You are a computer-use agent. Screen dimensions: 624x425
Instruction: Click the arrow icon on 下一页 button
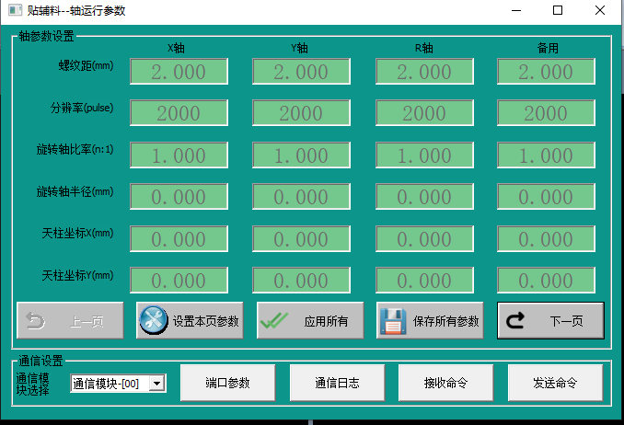pos(516,321)
